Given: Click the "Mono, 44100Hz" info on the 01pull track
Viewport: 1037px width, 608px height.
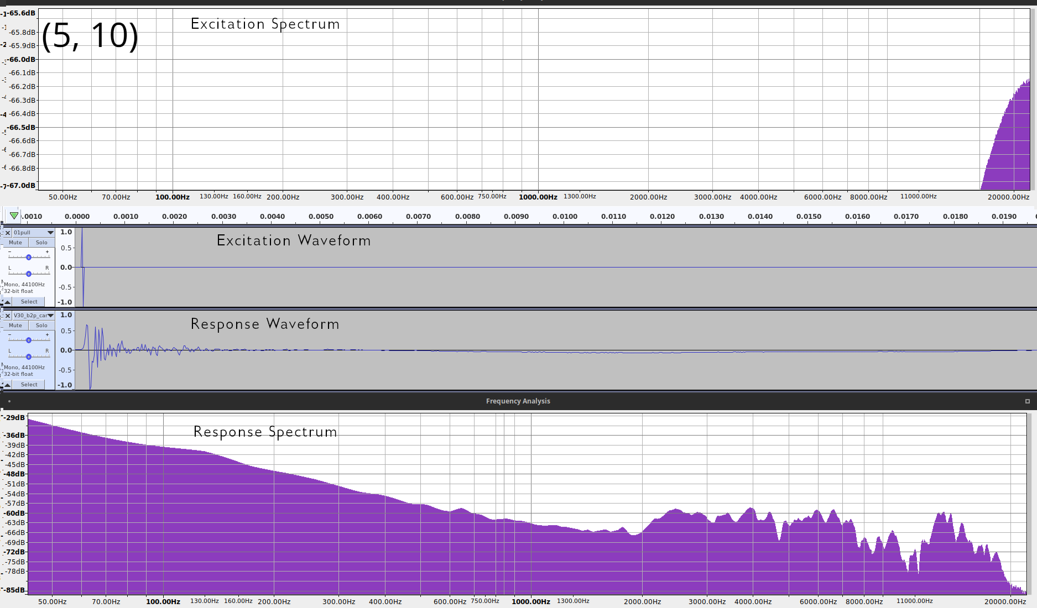Looking at the screenshot, I should pos(24,285).
